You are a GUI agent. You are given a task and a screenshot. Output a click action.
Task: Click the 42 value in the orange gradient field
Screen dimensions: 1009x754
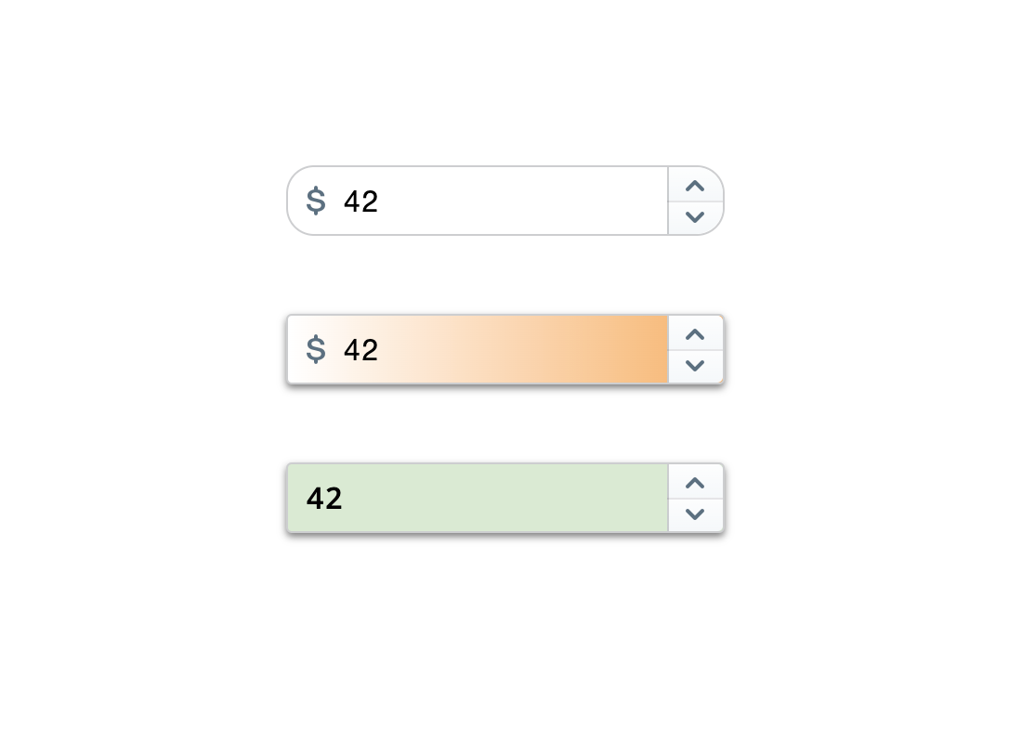tap(360, 350)
